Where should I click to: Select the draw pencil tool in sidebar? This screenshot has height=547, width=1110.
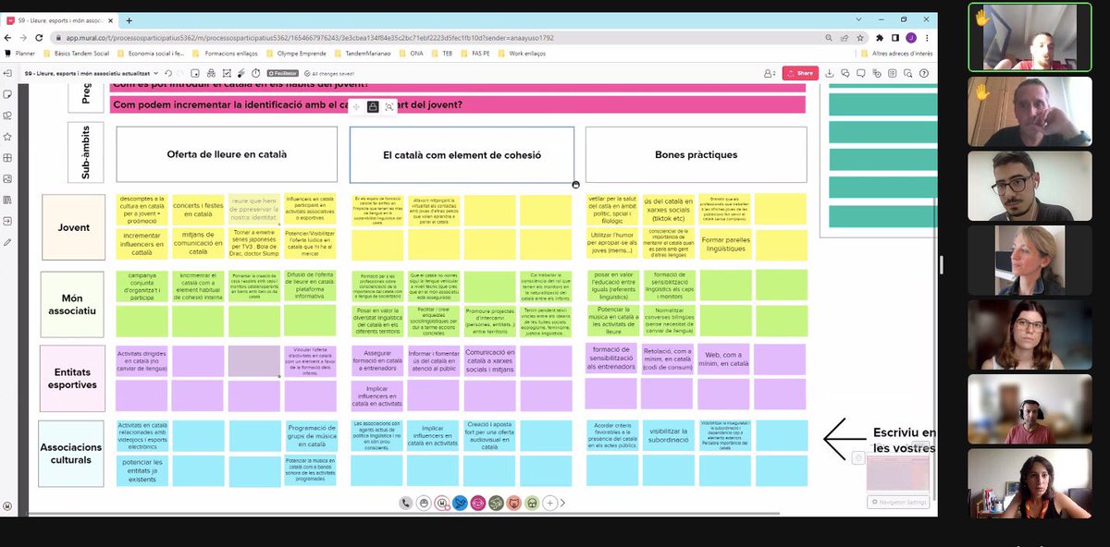coord(7,242)
